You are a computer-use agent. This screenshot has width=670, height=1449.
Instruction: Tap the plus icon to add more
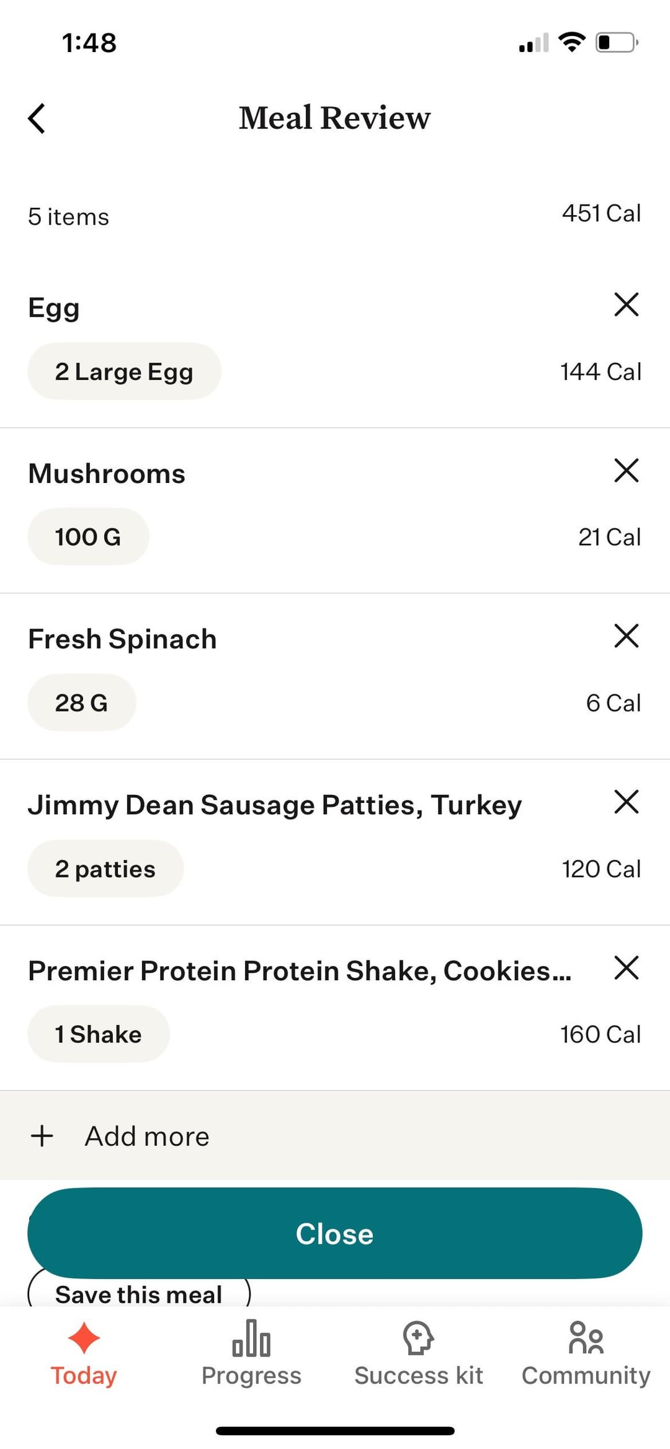tap(42, 1136)
